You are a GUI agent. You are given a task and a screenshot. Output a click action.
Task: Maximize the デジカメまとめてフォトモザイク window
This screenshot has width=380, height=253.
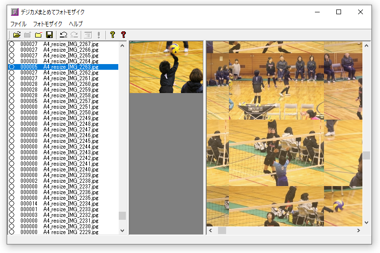[339, 12]
